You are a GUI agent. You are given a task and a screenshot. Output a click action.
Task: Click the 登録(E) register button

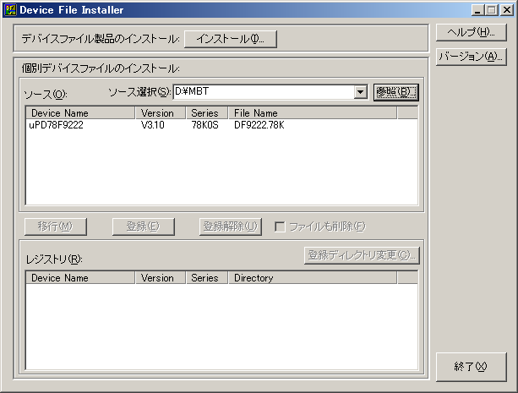click(144, 227)
